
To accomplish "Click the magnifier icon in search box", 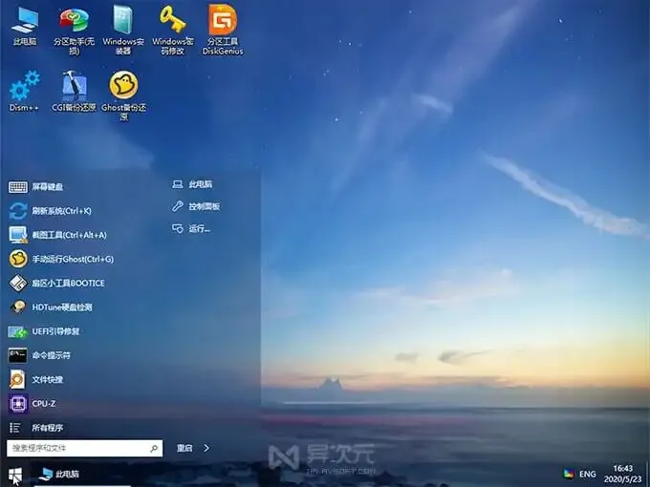I will [154, 448].
